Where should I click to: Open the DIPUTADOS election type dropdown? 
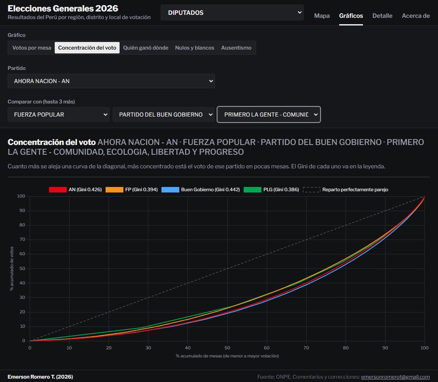pos(232,13)
